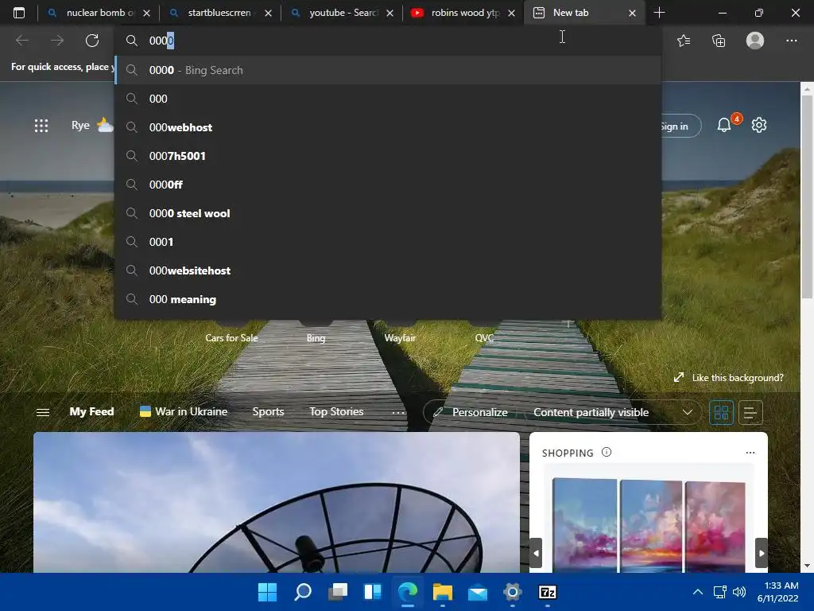Select the '0001' suggestion
This screenshot has height=611, width=814.
pyautogui.click(x=388, y=242)
